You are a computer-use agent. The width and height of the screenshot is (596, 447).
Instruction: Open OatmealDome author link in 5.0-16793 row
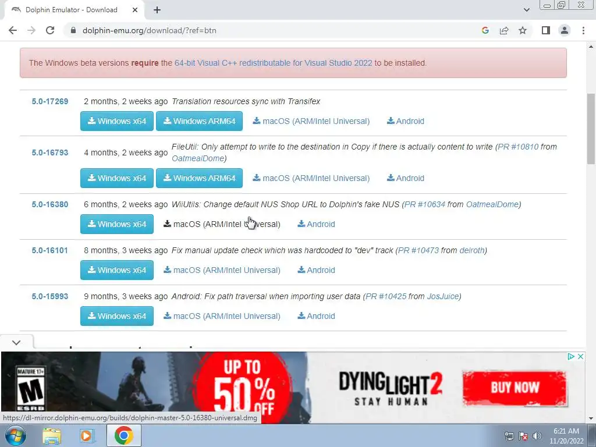(198, 158)
